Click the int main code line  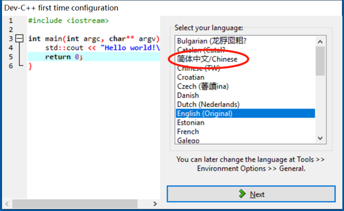(94, 39)
